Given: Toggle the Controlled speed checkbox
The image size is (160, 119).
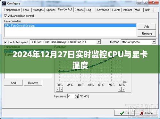Looking at the screenshot, I should [x=5, y=42].
